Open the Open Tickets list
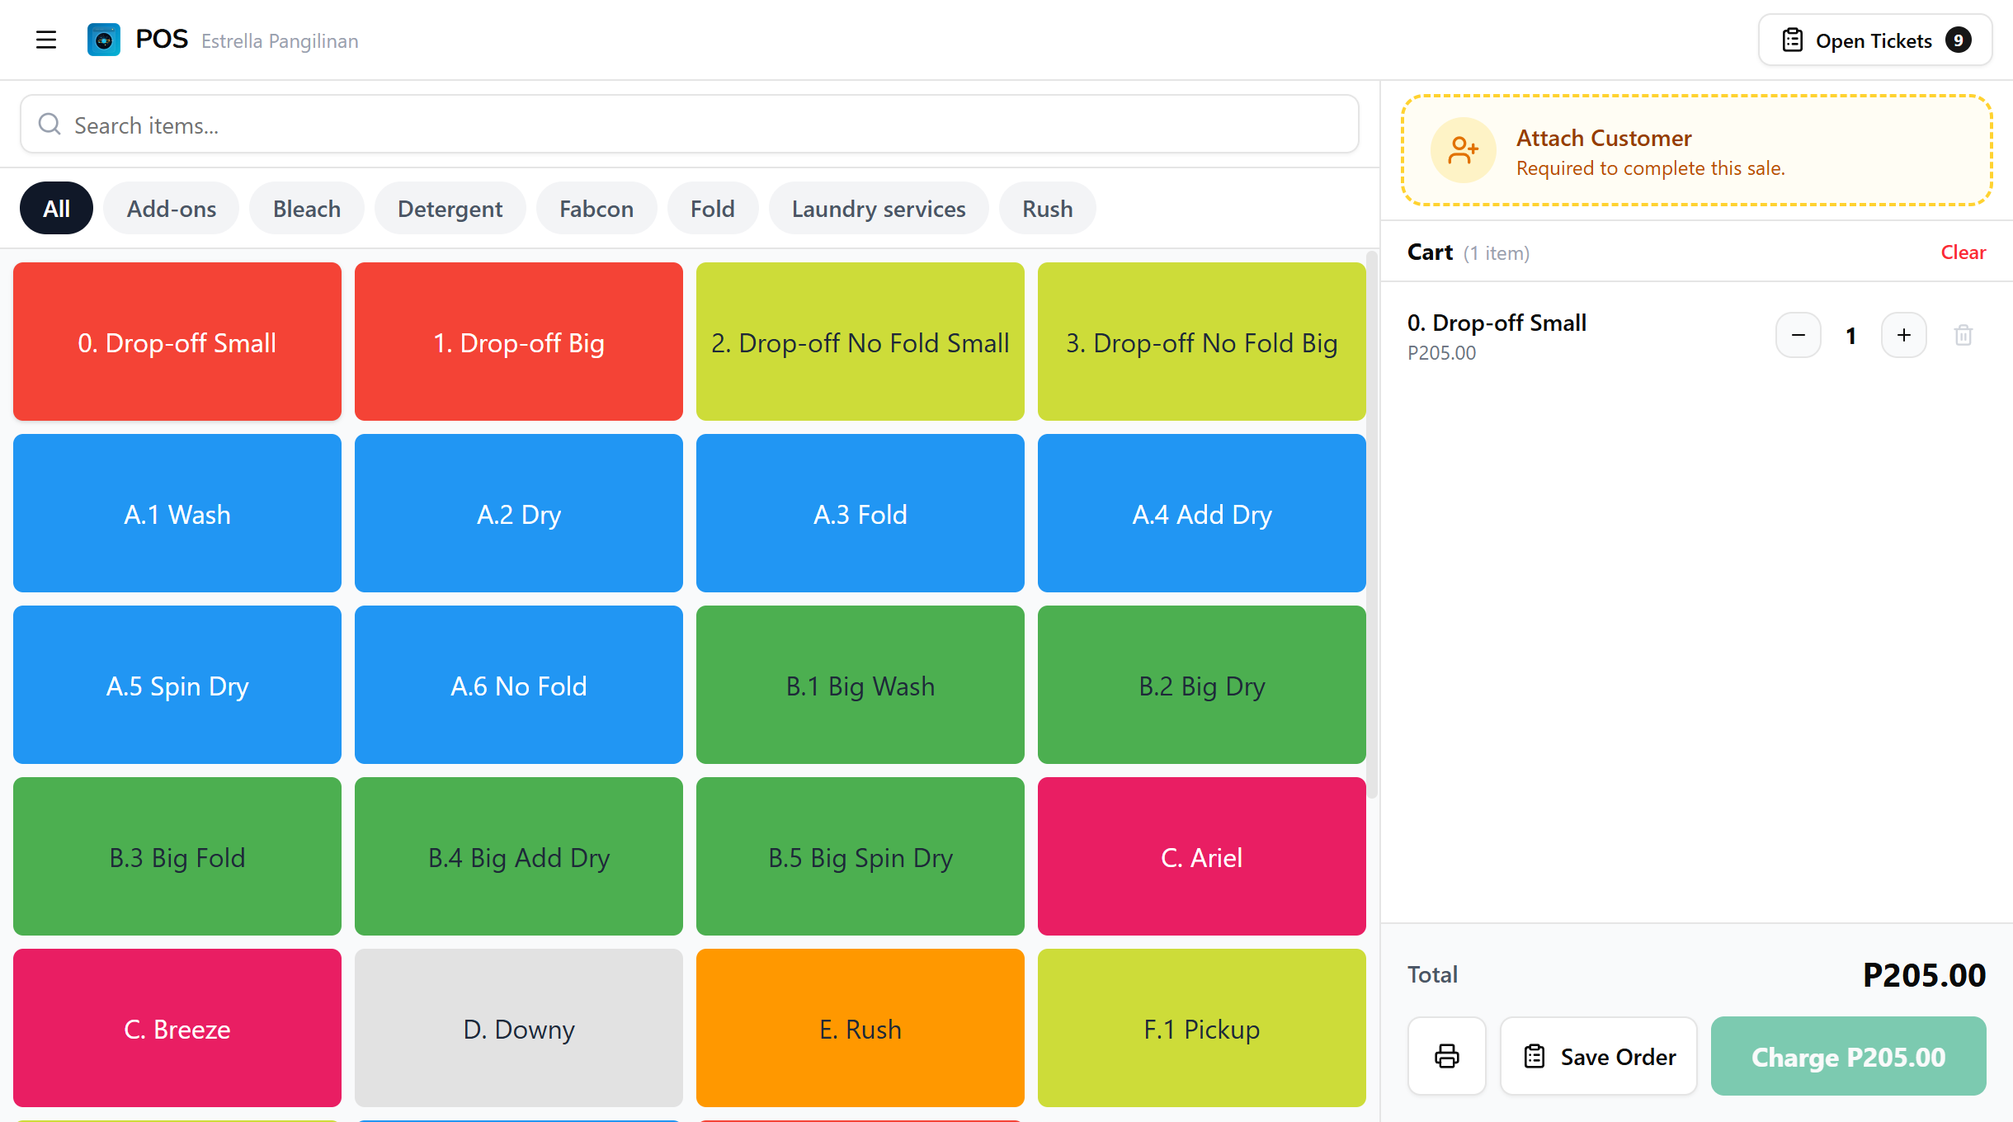This screenshot has width=2013, height=1122. tap(1875, 40)
